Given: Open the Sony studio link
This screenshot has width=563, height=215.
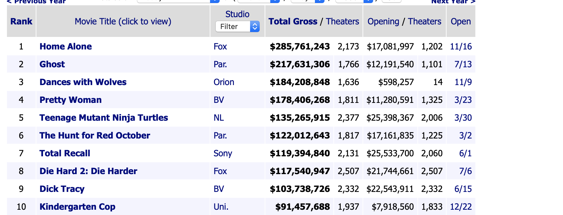Looking at the screenshot, I should pyautogui.click(x=223, y=153).
